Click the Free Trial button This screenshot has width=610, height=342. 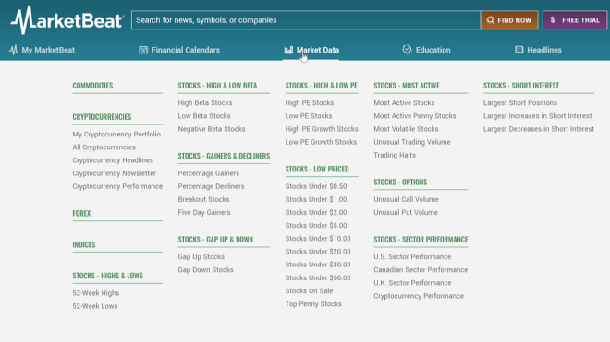click(x=575, y=20)
